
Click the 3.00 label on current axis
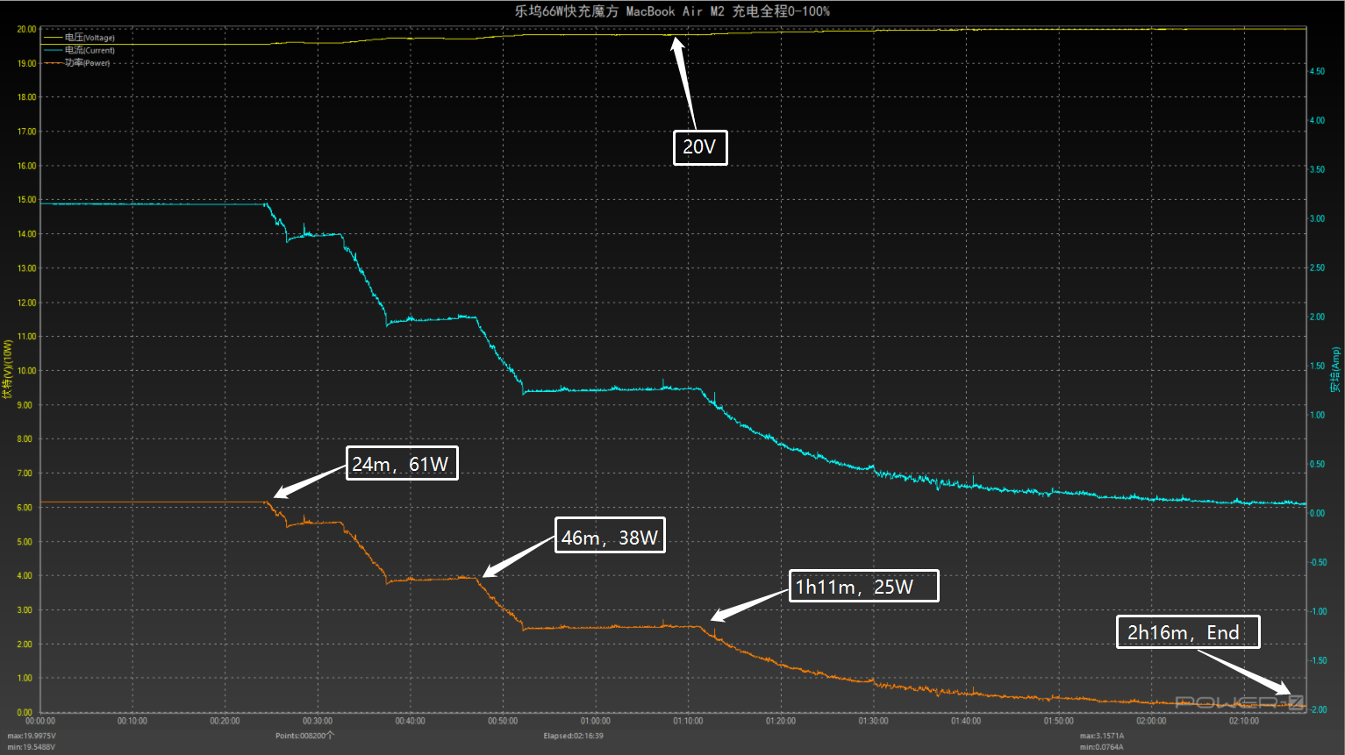(1317, 219)
